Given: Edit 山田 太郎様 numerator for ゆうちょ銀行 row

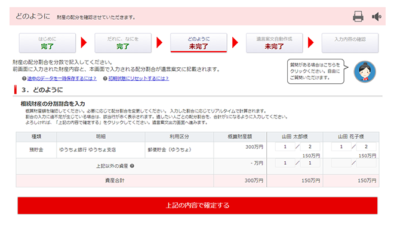Looking at the screenshot, I should (285, 147).
